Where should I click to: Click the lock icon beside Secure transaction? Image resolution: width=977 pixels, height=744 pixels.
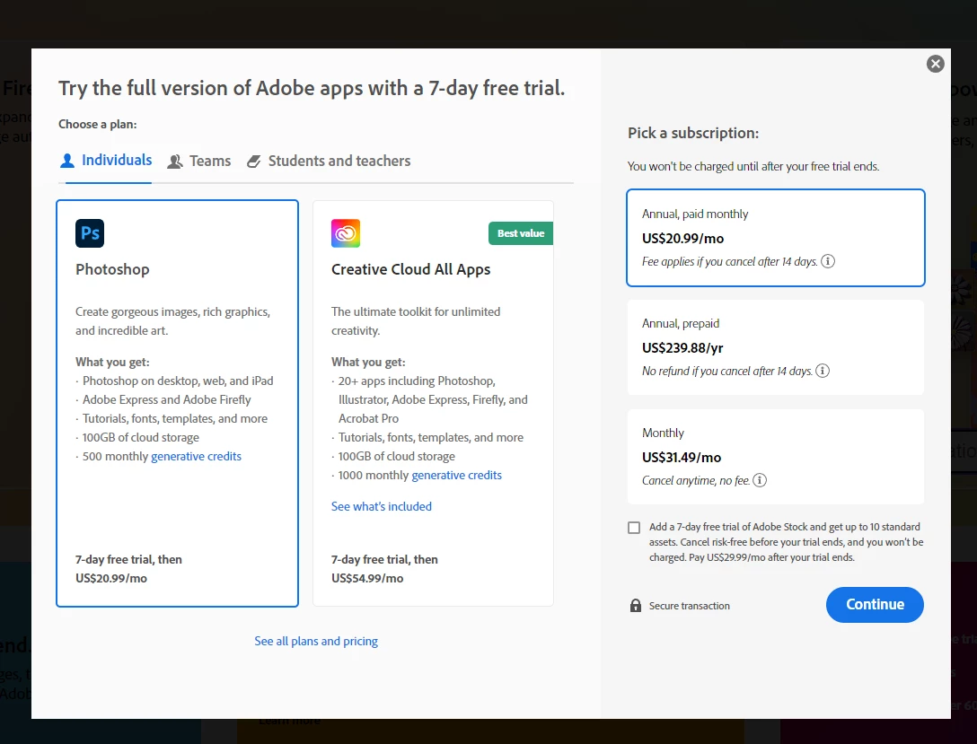636,606
